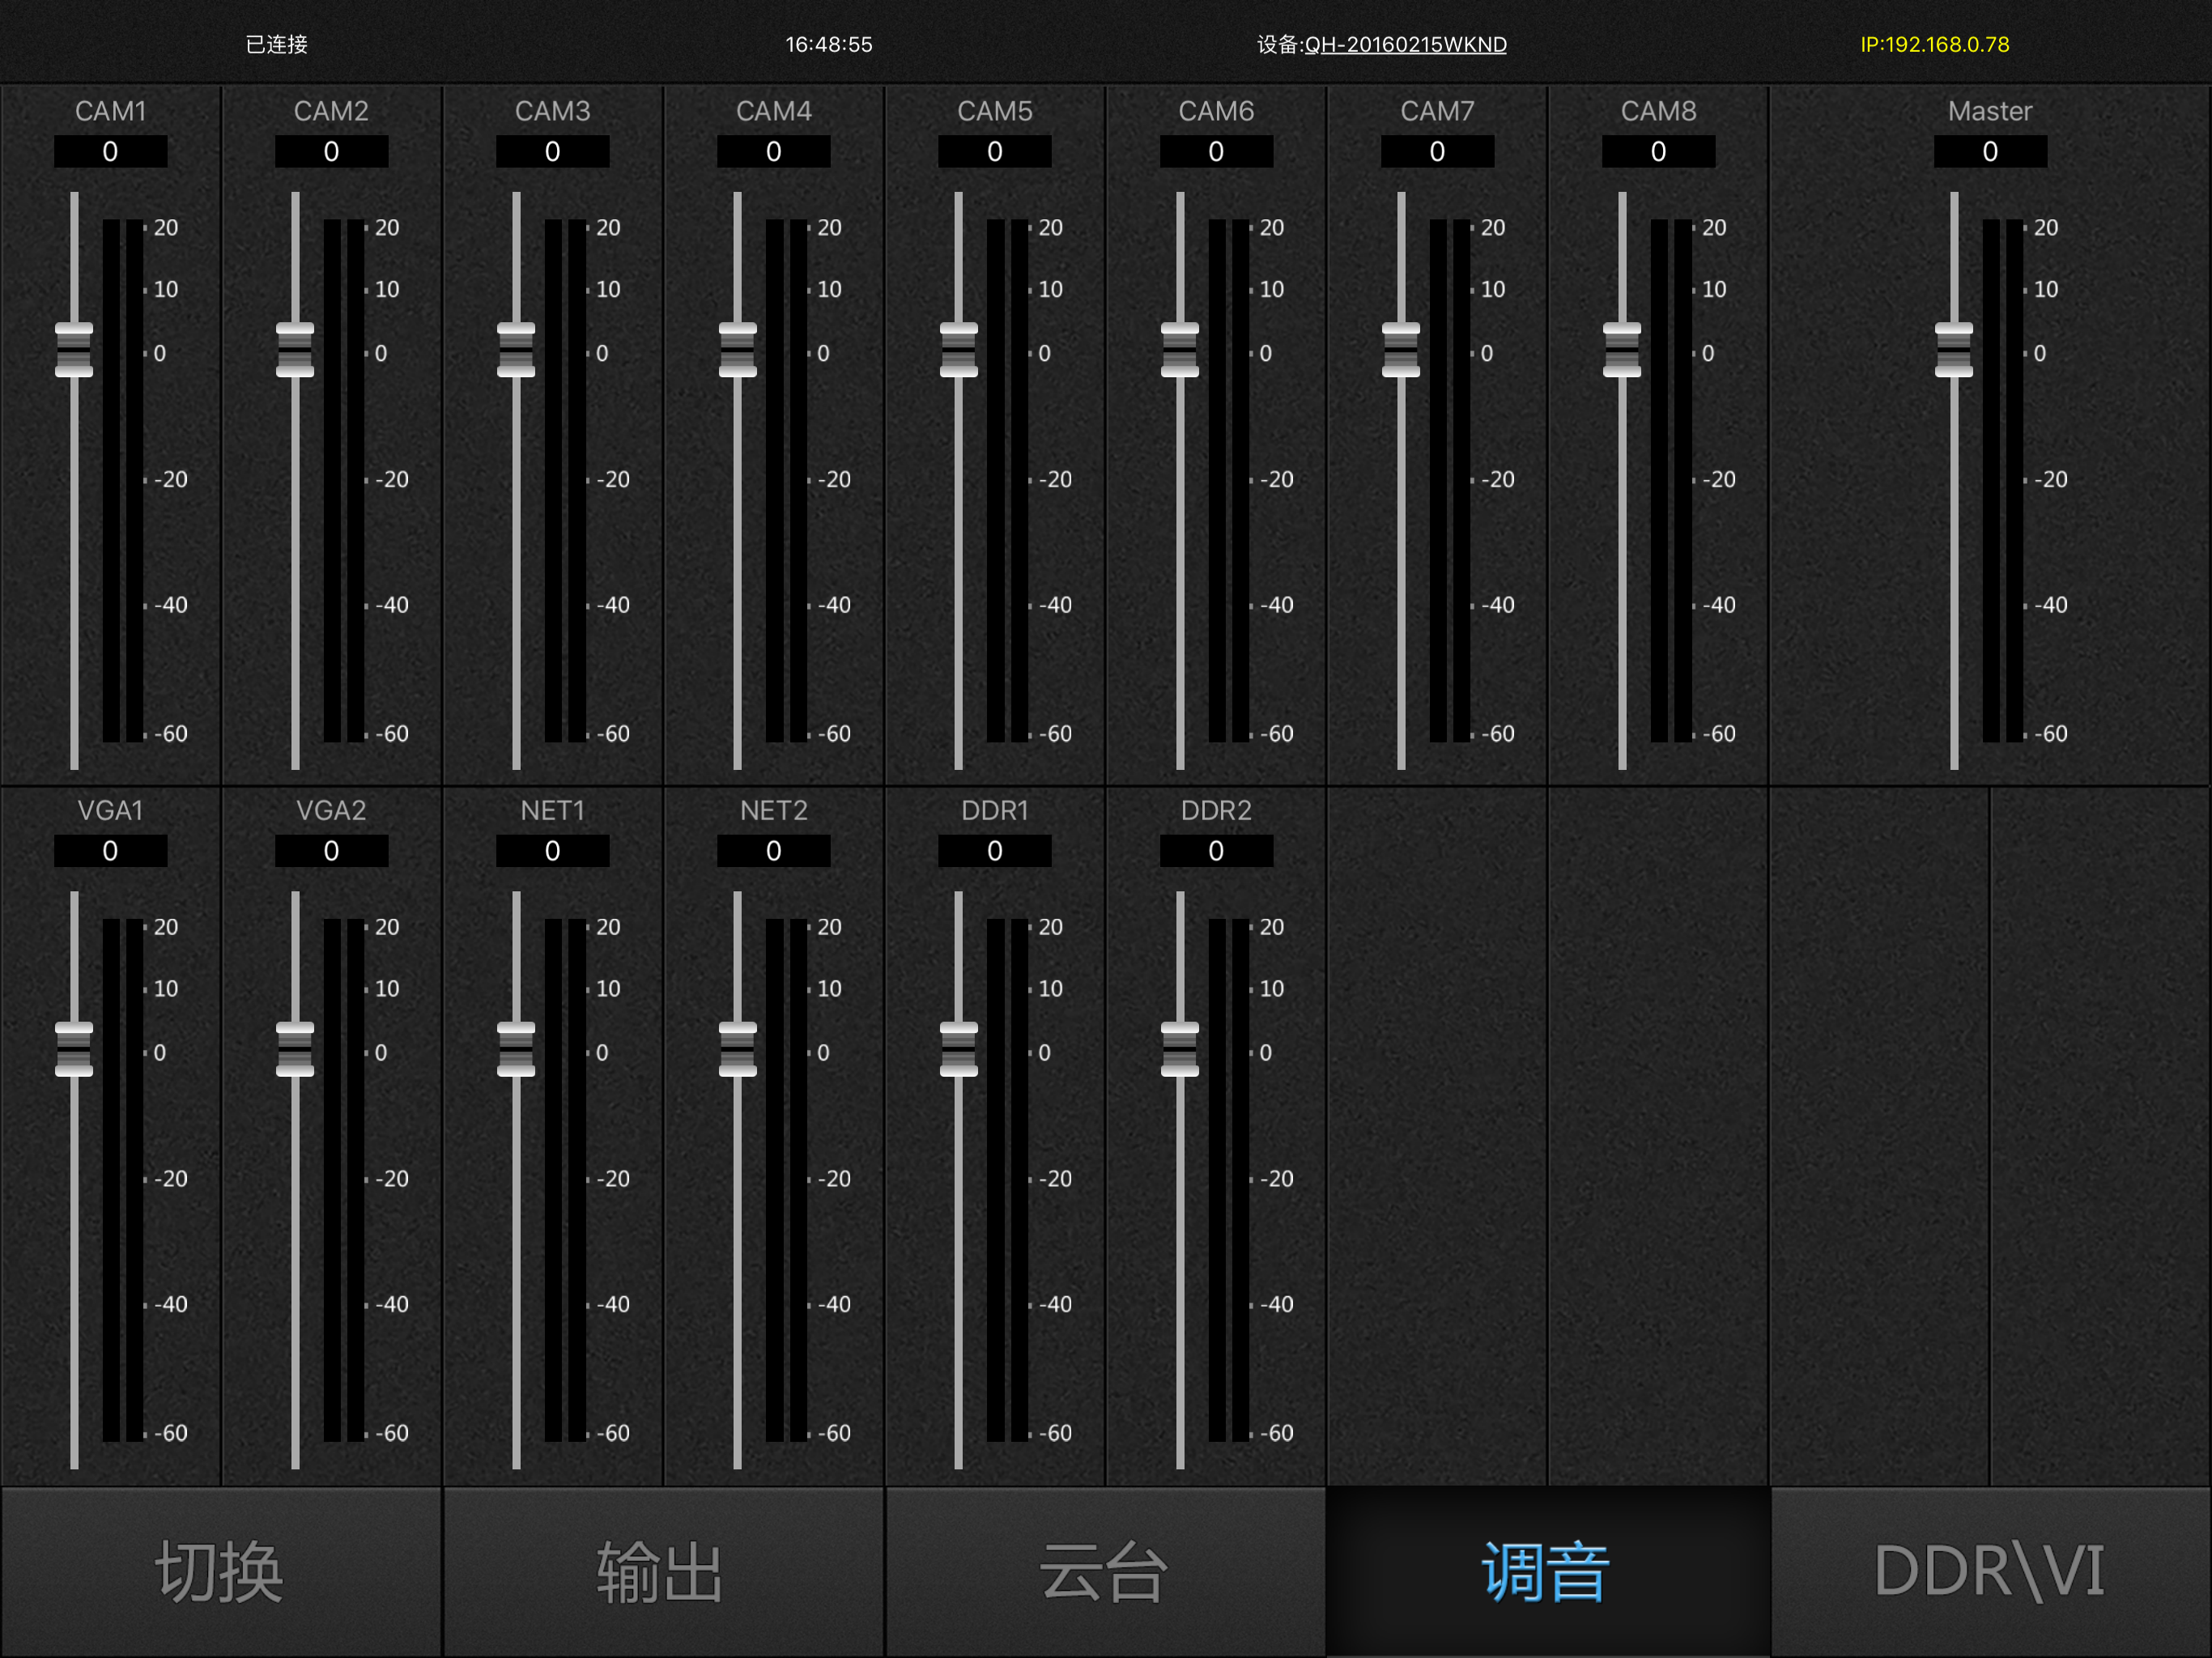2212x1658 pixels.
Task: Click the CAM4 gain value box
Action: 774,152
